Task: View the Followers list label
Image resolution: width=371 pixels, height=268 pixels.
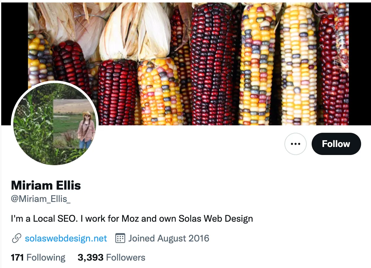Action: 126,258
